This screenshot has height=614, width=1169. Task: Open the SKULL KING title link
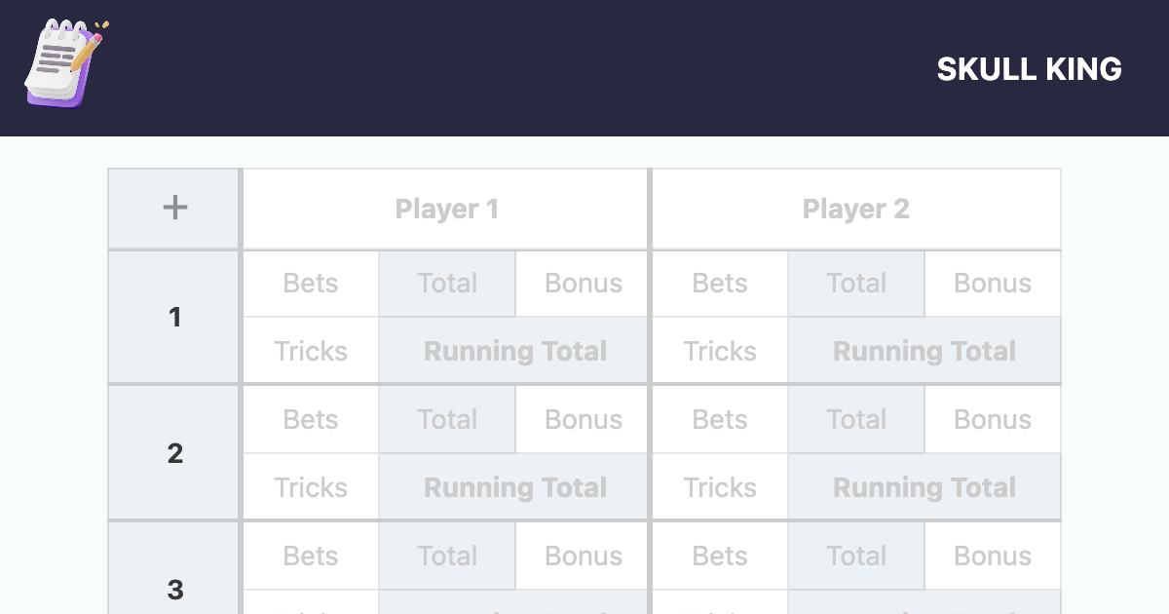coord(1029,69)
